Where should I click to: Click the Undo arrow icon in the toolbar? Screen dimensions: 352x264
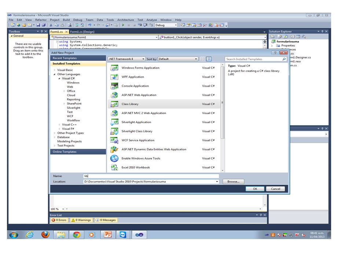tap(90, 25)
